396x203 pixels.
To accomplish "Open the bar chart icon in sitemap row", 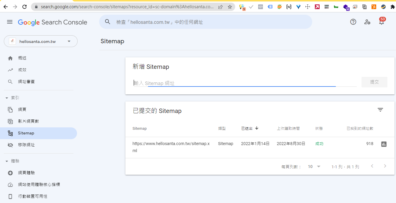I will (384, 144).
